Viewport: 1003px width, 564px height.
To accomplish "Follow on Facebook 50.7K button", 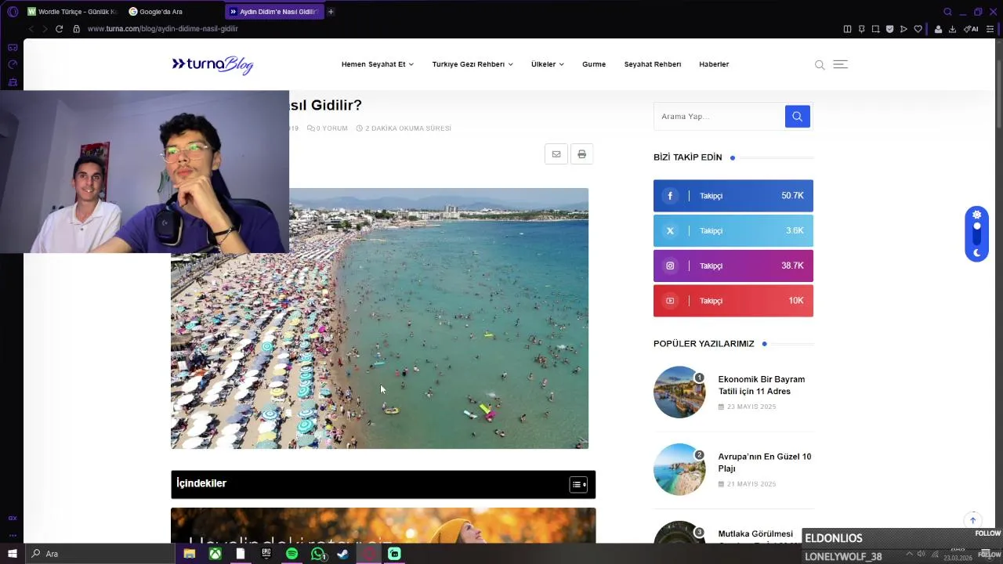I will click(733, 196).
